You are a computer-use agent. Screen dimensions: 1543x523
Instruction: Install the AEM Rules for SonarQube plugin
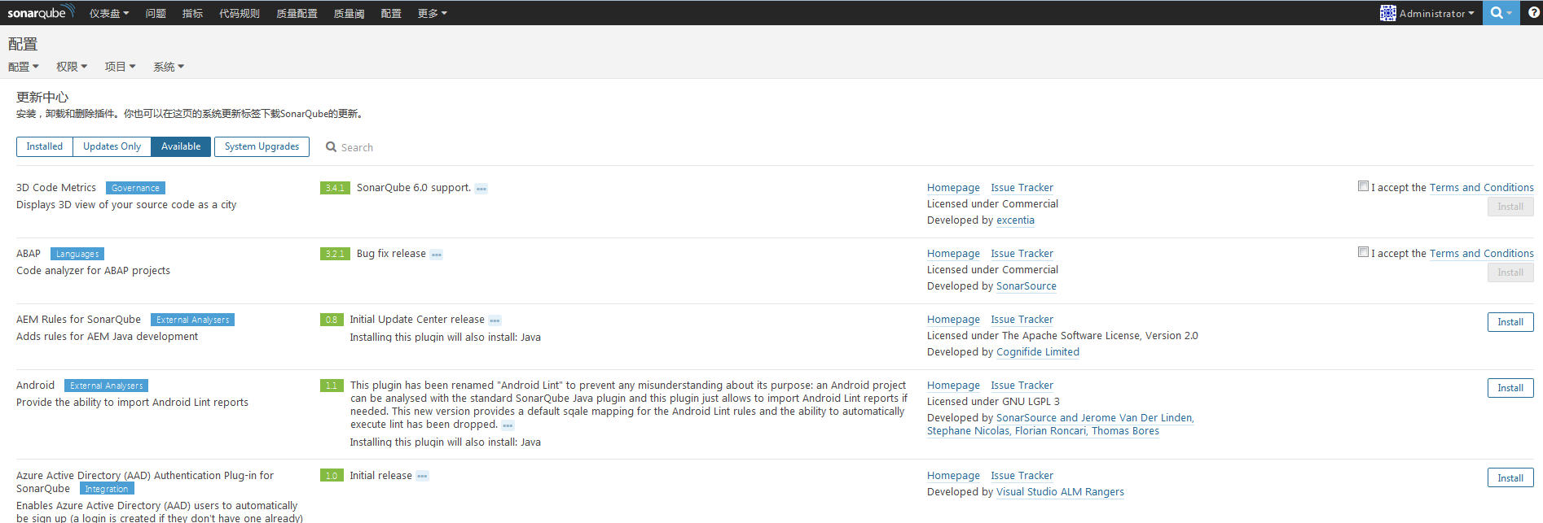1510,322
